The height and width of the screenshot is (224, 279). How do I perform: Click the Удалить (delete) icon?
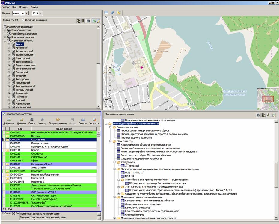click(x=94, y=119)
